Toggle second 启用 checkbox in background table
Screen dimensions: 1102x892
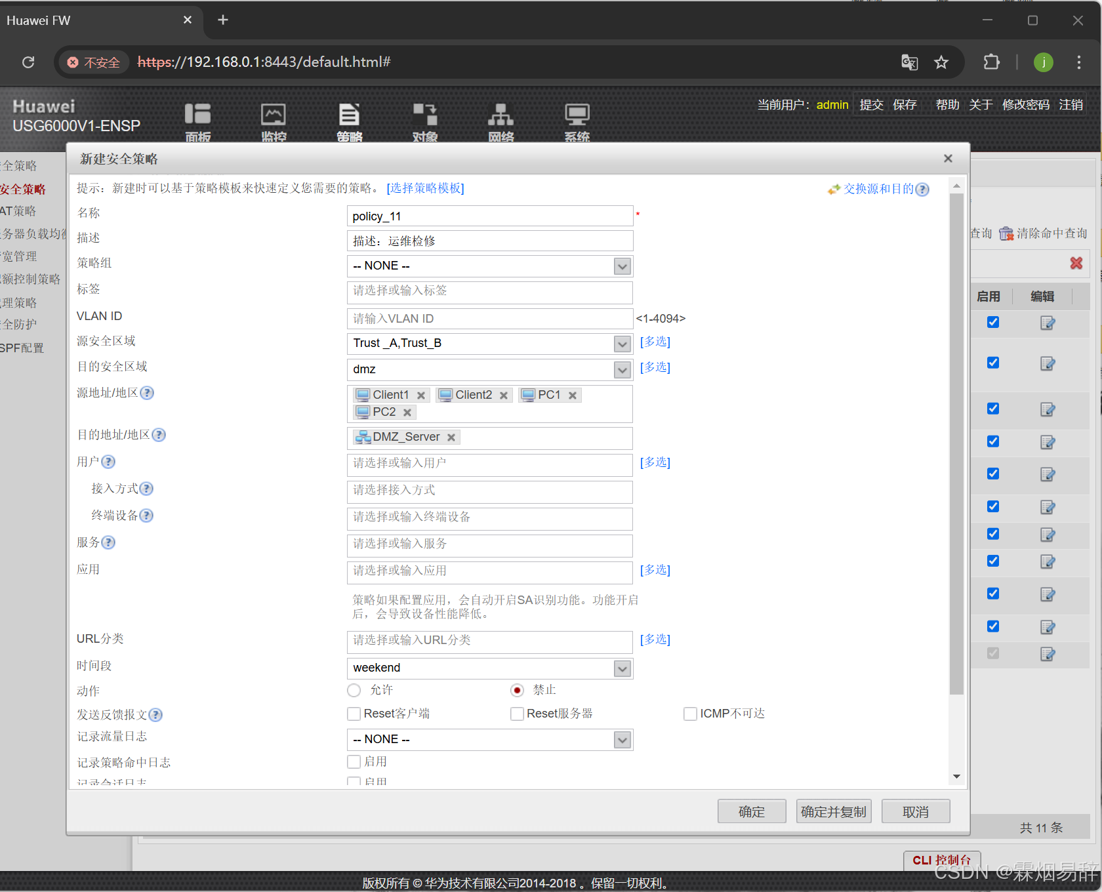coord(993,363)
